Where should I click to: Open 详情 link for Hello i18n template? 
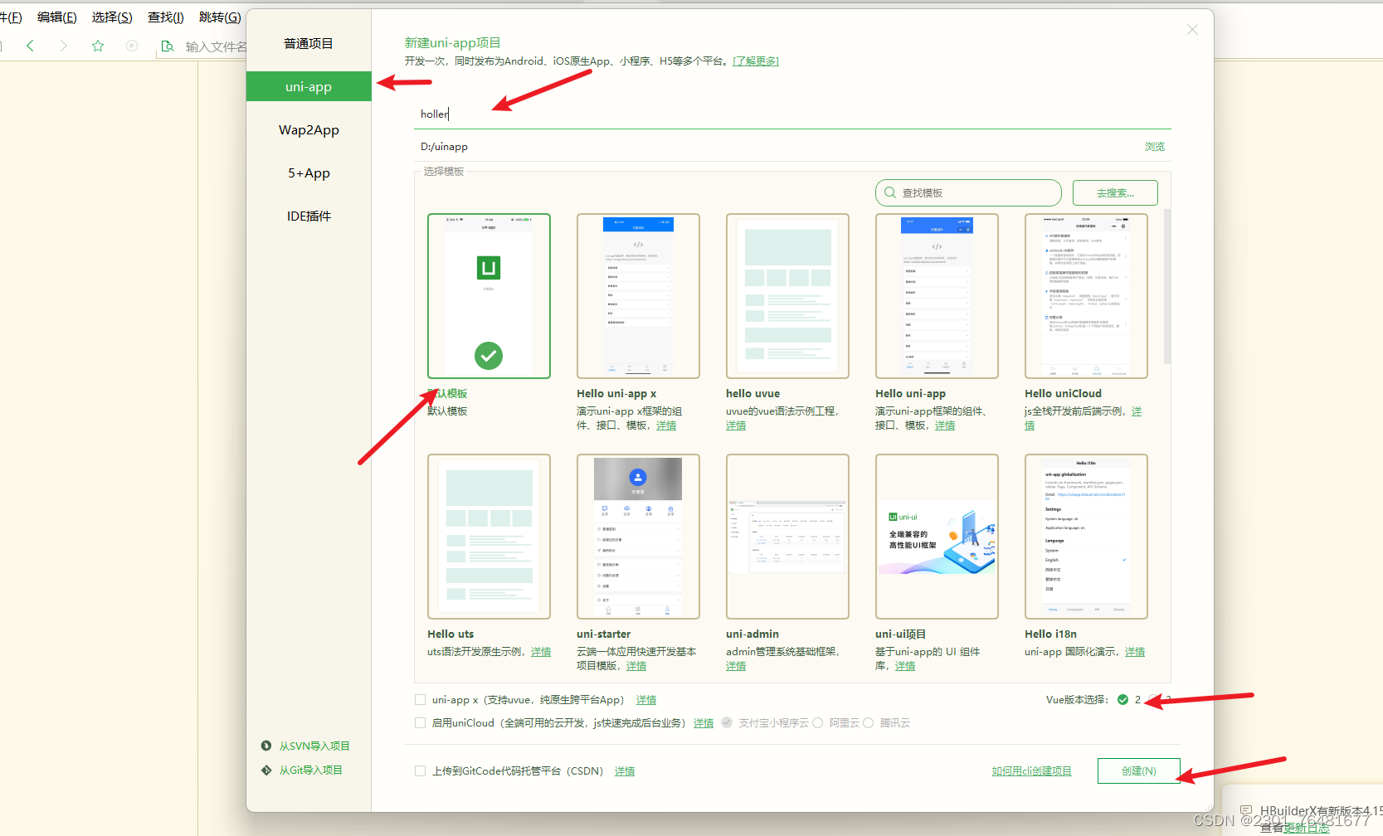coord(1135,652)
